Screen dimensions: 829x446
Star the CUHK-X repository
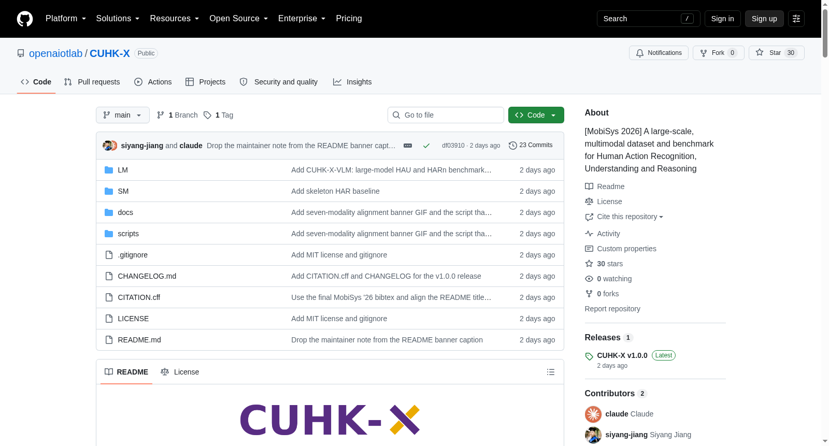(x=777, y=53)
